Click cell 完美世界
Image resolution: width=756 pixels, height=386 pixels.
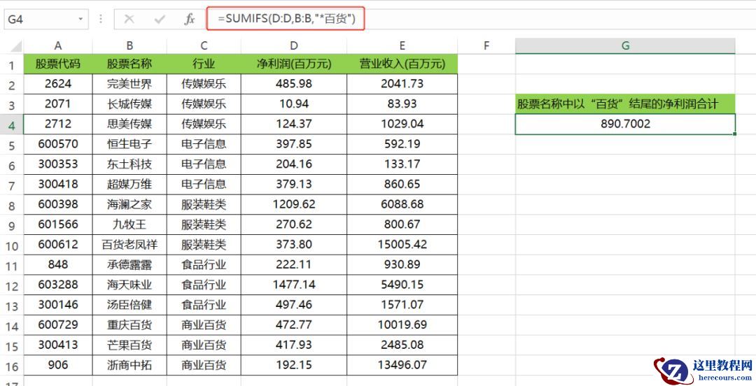[x=129, y=84]
